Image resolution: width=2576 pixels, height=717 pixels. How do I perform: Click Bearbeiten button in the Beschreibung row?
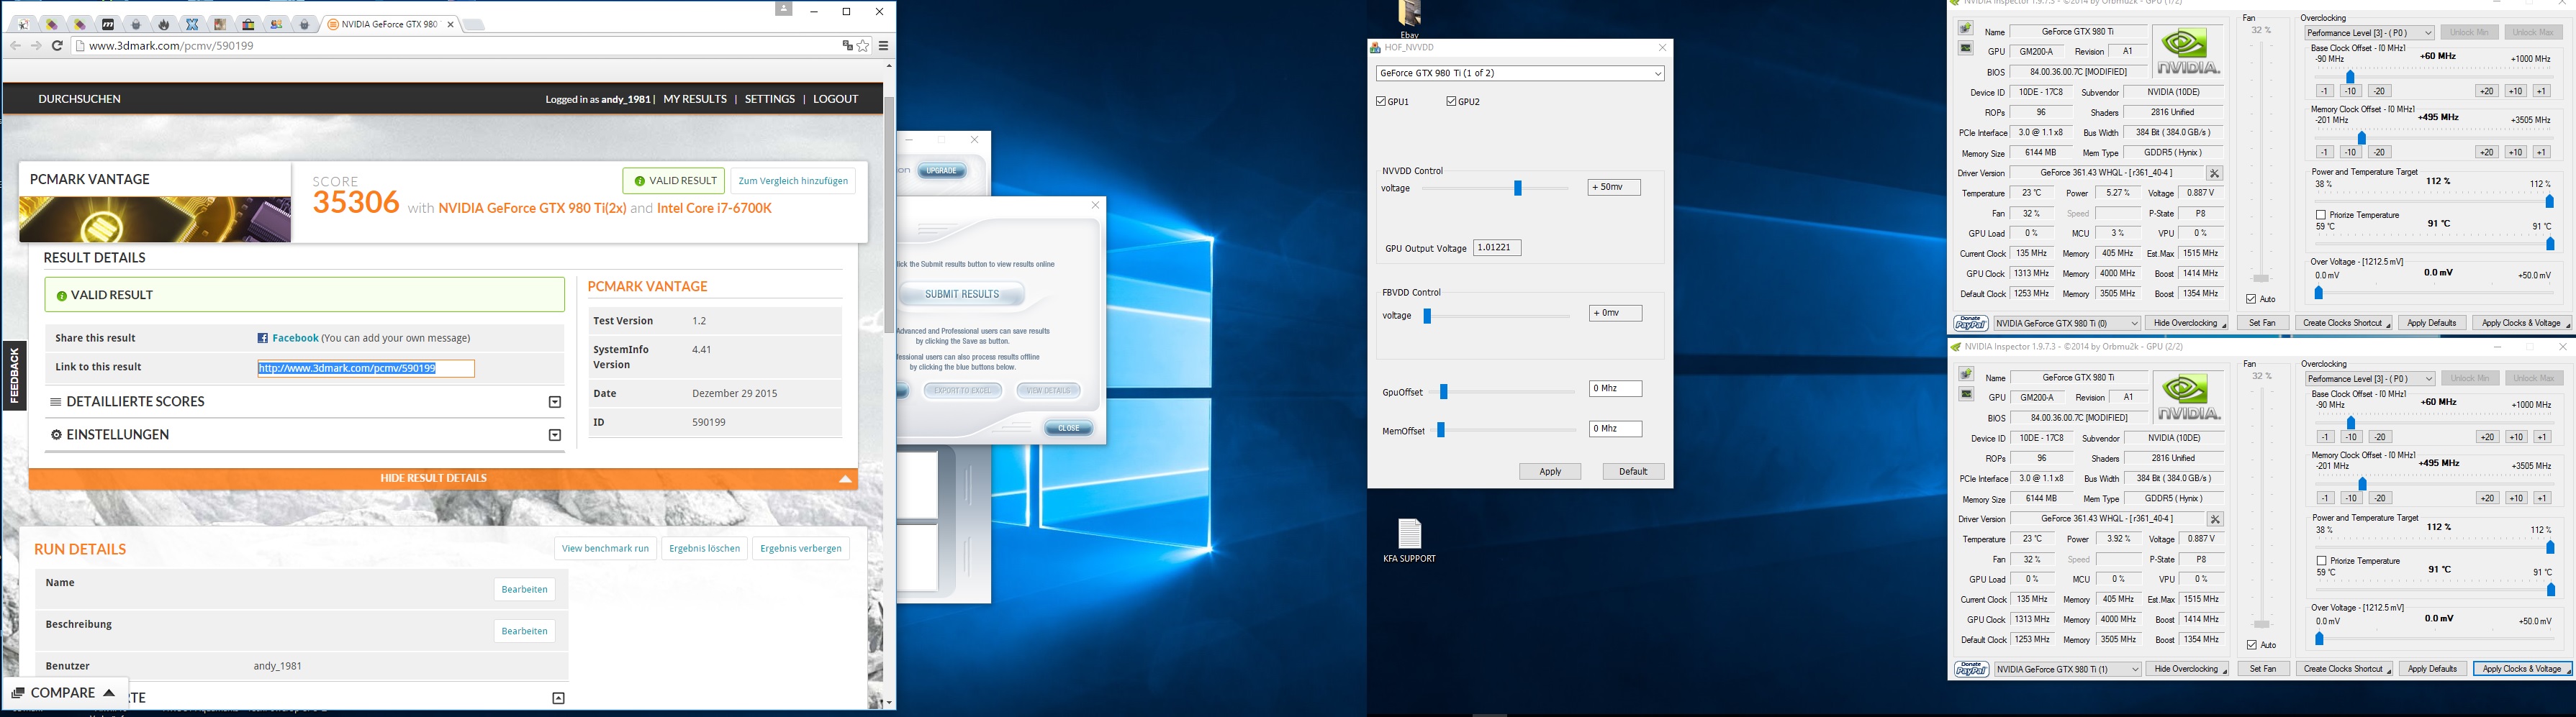[524, 631]
